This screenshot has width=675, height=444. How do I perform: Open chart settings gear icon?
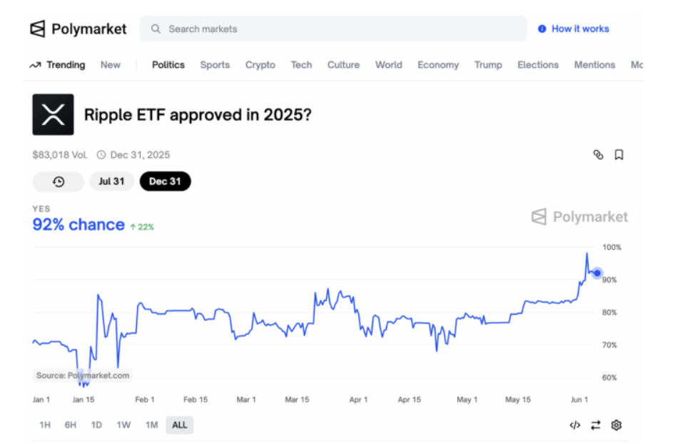coord(616,425)
